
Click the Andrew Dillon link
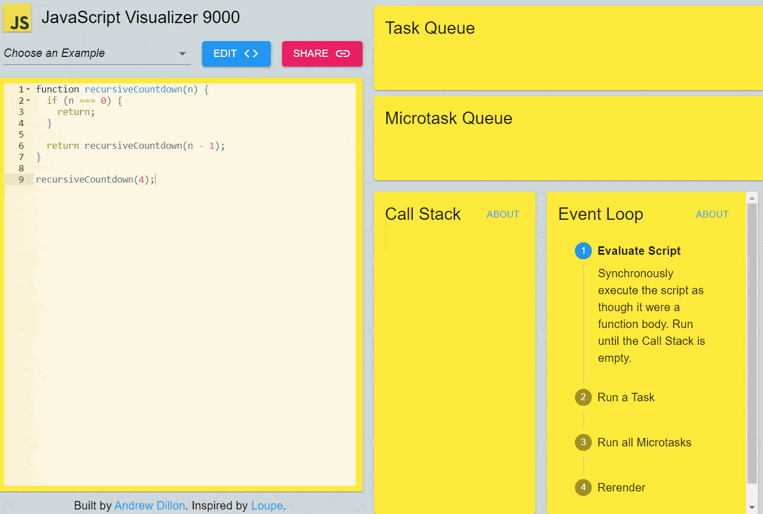click(x=150, y=506)
